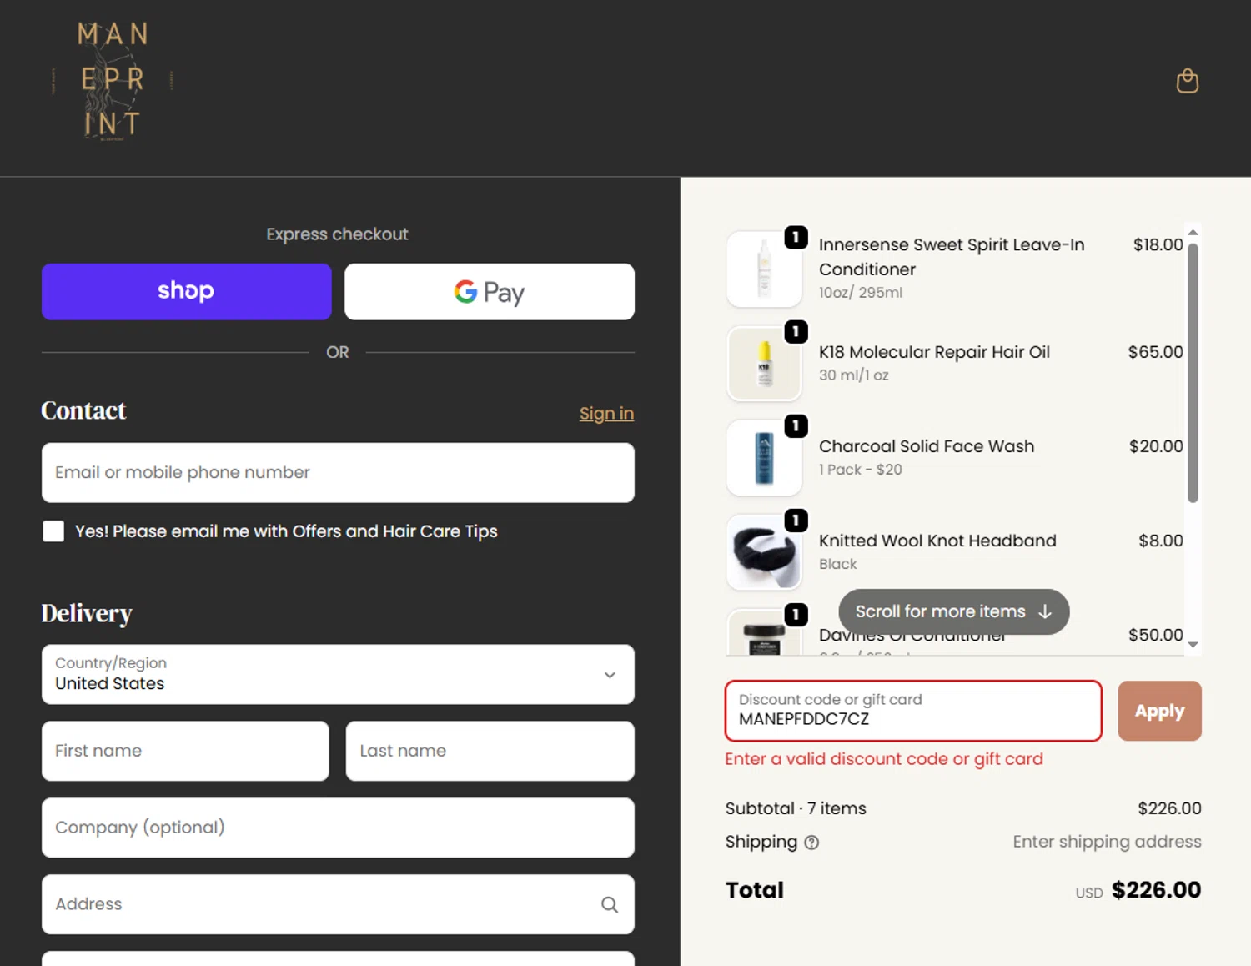Click the order summary vertical scrollbar
The width and height of the screenshot is (1251, 966).
[1193, 371]
